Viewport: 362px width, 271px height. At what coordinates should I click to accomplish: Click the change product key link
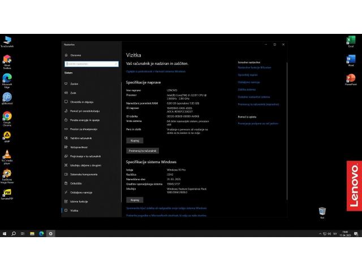(x=166, y=208)
